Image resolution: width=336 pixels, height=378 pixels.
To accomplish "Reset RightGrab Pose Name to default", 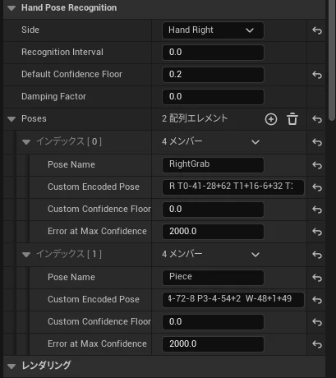I will click(317, 165).
